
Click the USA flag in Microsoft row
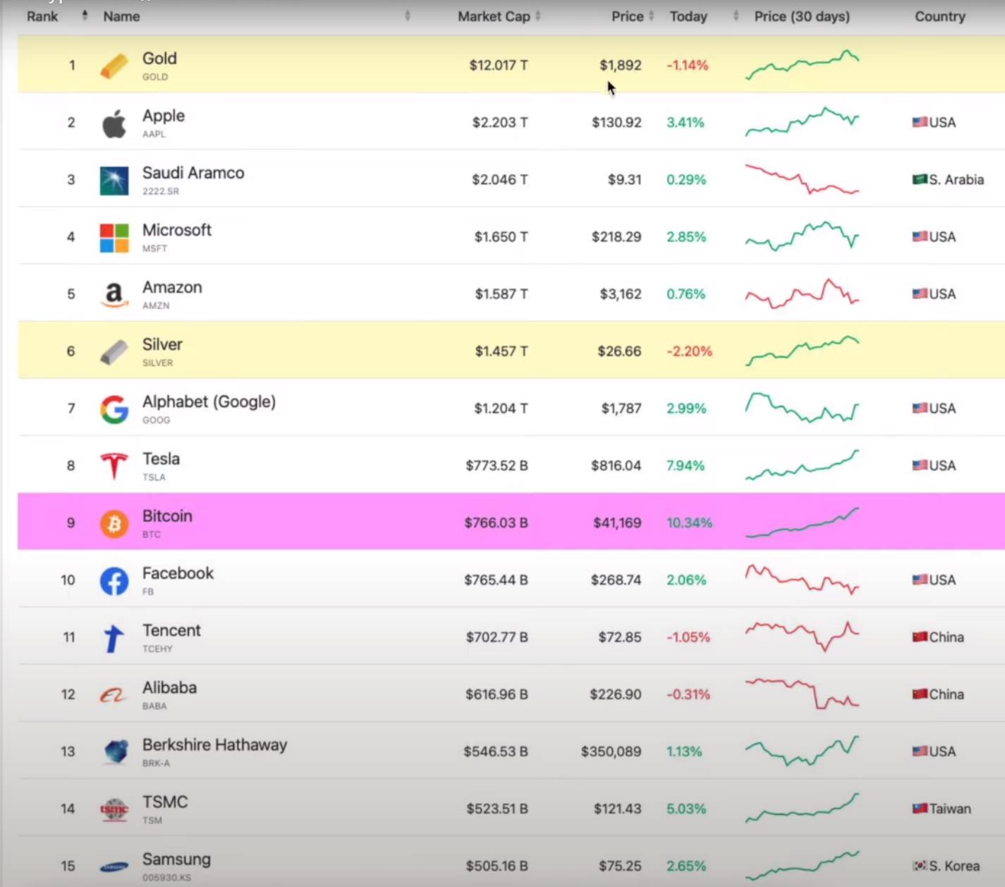pyautogui.click(x=920, y=236)
